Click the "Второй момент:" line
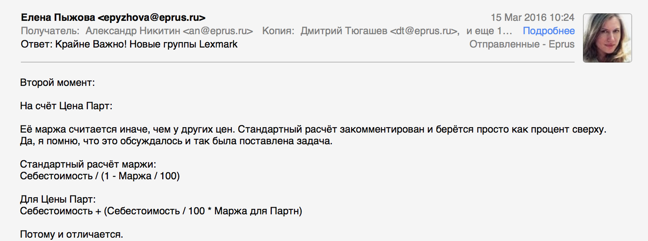The width and height of the screenshot is (648, 241). (58, 83)
